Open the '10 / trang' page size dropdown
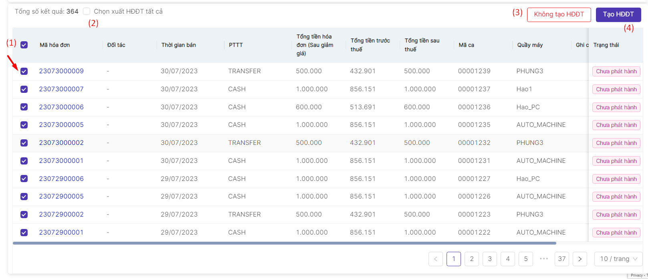The height and width of the screenshot is (279, 648). 618,259
